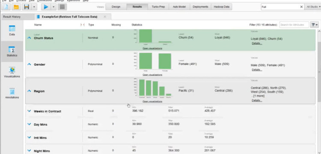The image size is (321, 154).
Task: Expand the Intl Mins attribute row
Action: click(29, 137)
